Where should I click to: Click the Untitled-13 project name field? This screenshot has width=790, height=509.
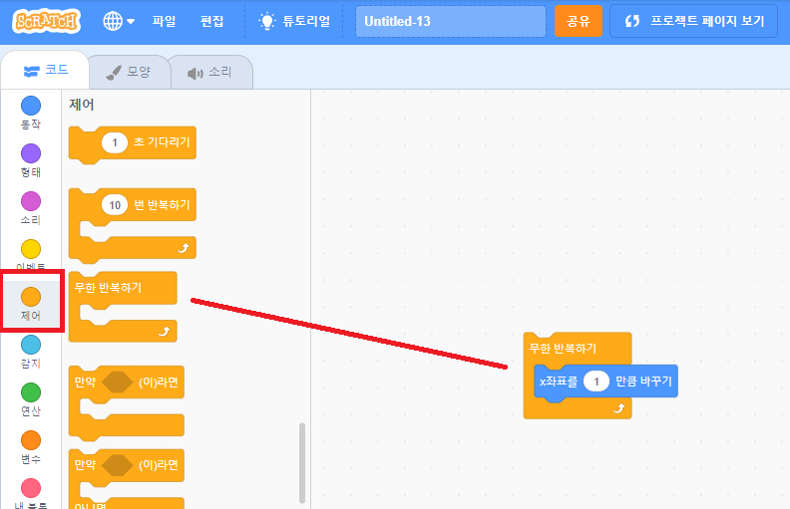[451, 21]
